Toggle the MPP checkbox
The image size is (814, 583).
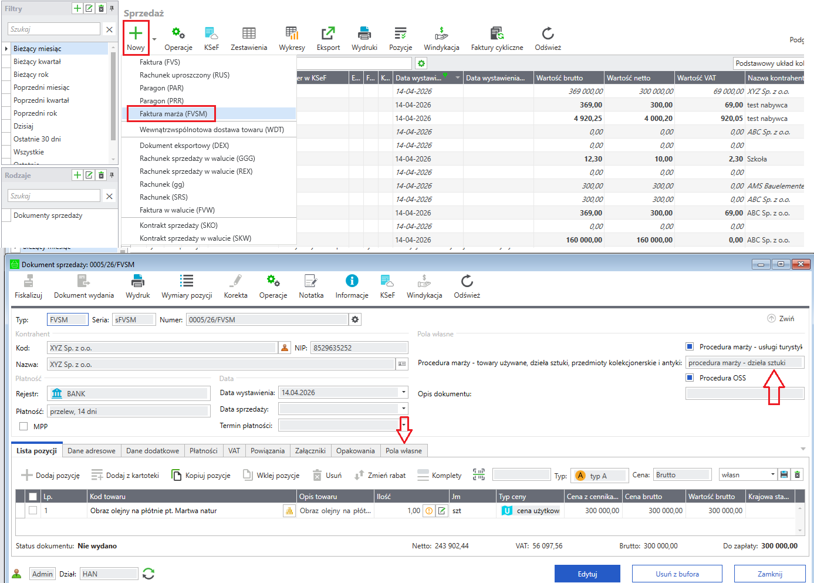[x=23, y=426]
